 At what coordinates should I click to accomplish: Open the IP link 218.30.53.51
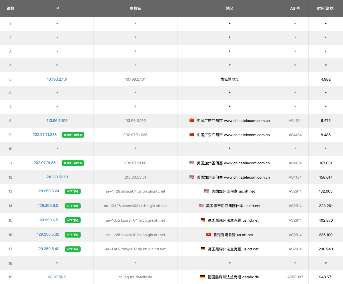(57, 177)
